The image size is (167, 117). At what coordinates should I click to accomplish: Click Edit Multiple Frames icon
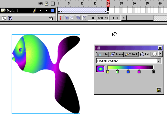coord(78,18)
